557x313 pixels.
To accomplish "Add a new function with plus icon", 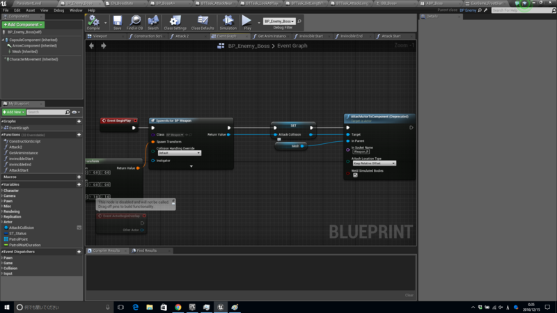I will 79,135.
